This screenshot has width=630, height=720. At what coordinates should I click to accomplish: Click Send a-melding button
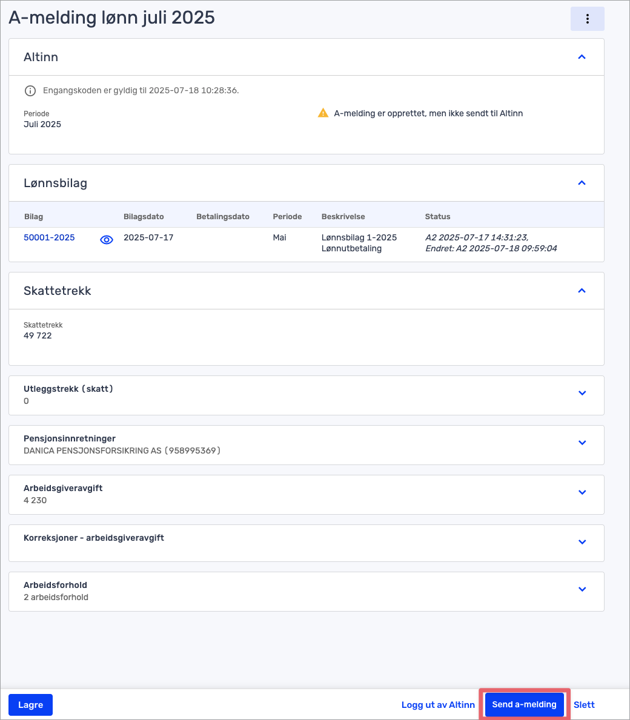coord(525,704)
